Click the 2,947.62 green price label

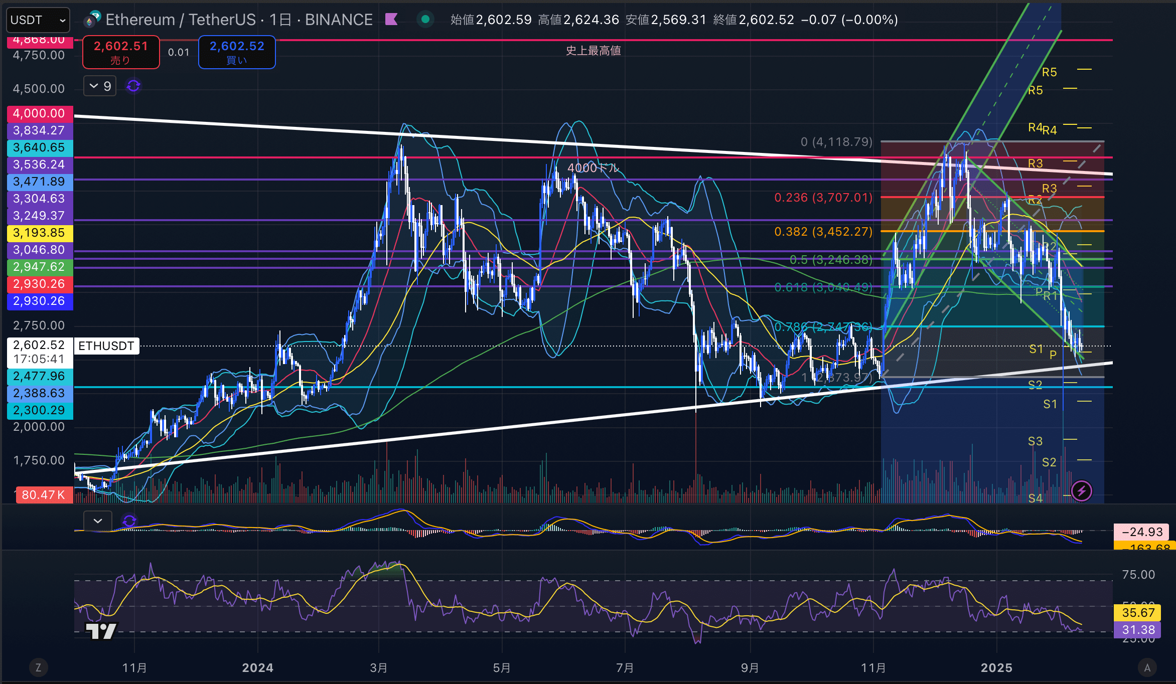point(40,267)
